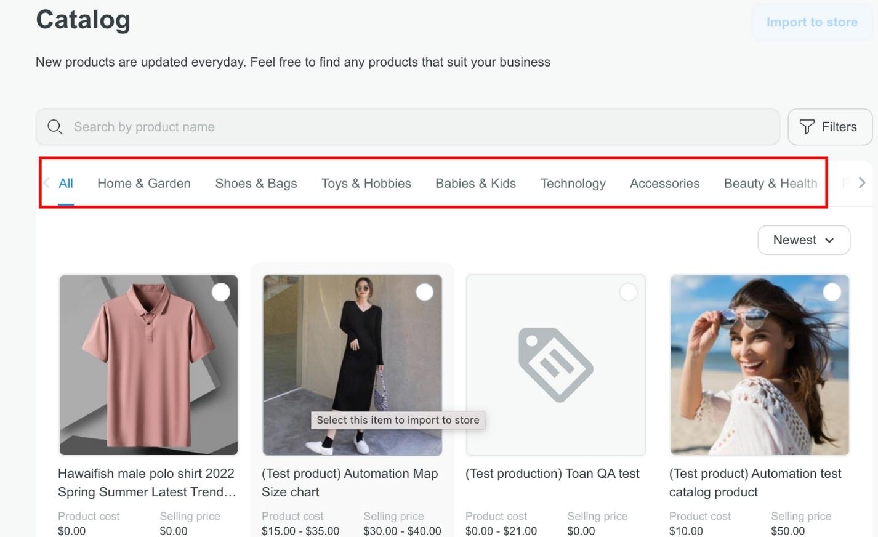Select the checkbox on the Hawaifish polo shirt

point(221,291)
